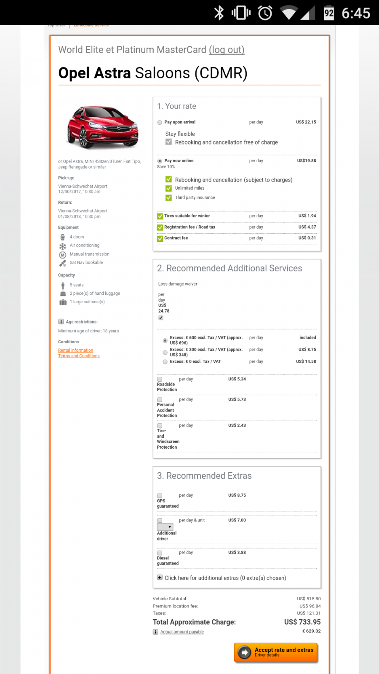Tap the info icon beside Actual amount payable
Viewport: 379px width, 674px height.
point(155,632)
